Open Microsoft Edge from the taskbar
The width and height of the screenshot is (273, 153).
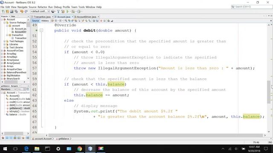26,149
